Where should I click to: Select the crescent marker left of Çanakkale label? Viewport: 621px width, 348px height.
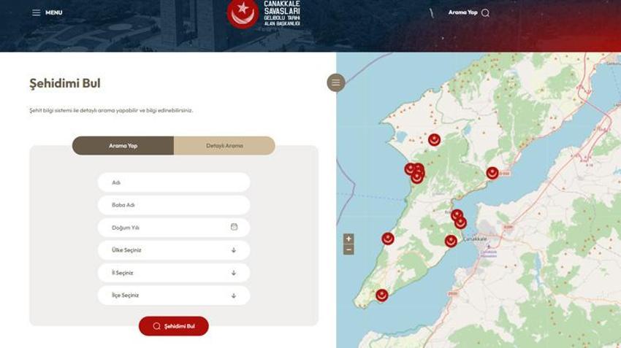[451, 241]
